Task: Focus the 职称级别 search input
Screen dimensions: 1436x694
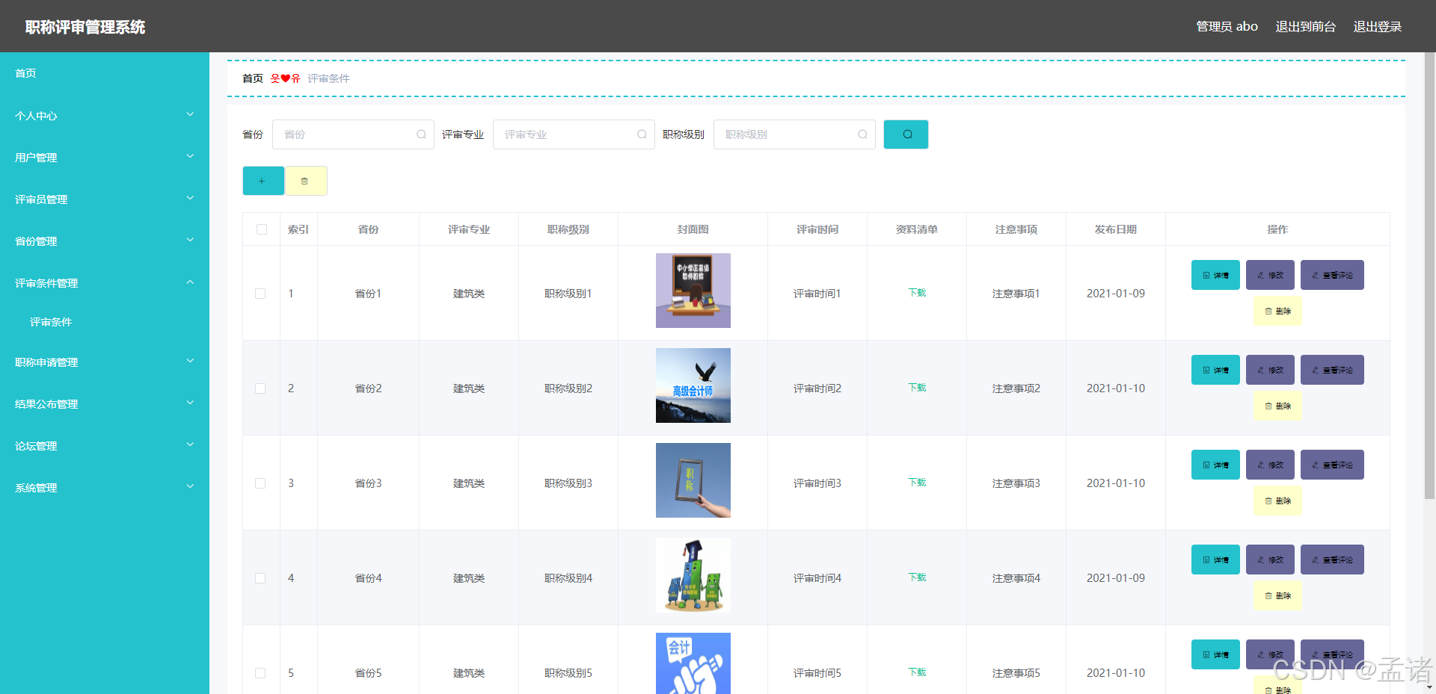Action: [794, 134]
